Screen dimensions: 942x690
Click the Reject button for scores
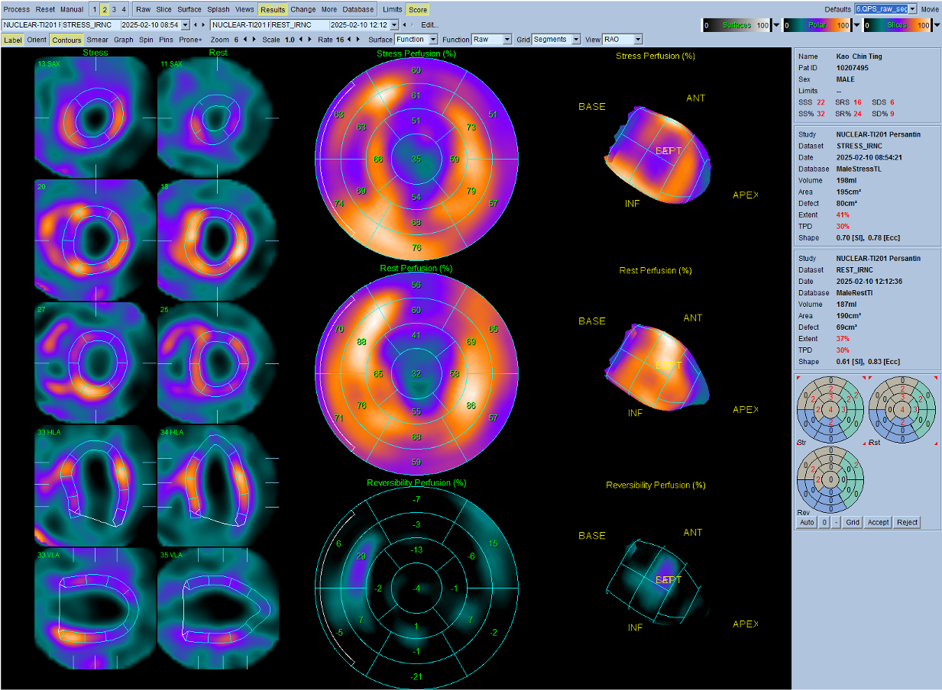tap(908, 522)
